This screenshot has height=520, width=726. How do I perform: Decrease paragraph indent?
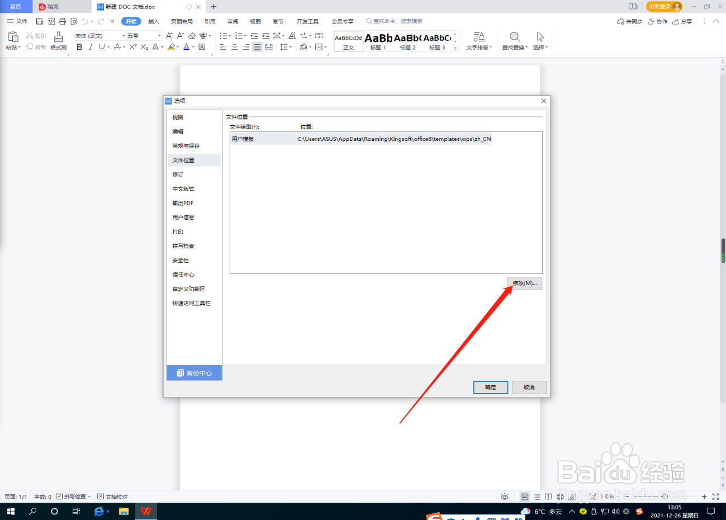254,35
